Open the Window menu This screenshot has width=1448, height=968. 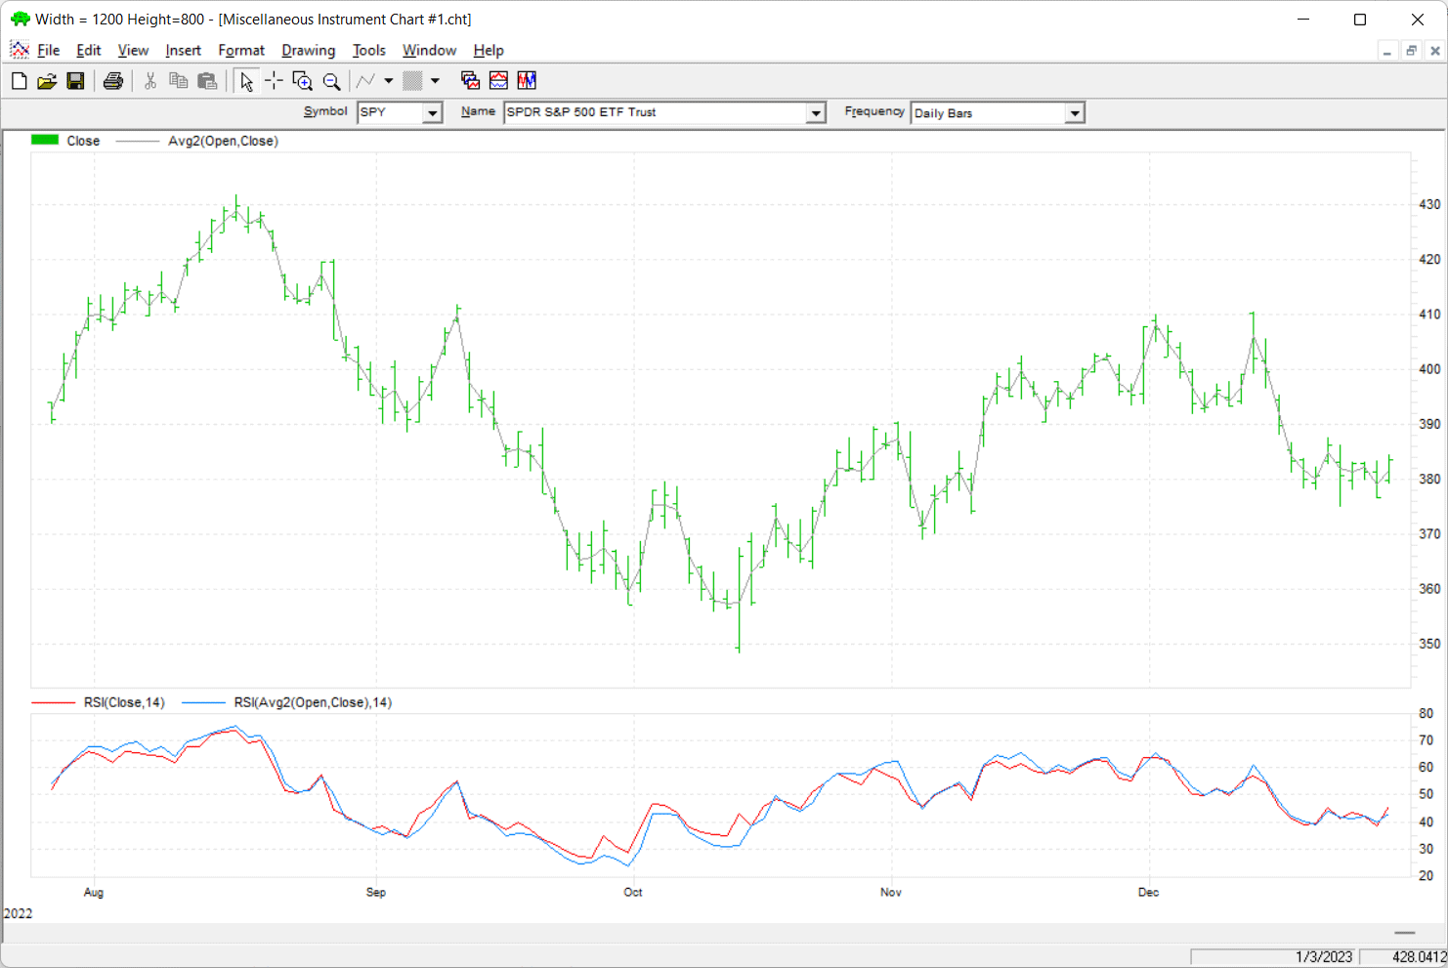click(x=429, y=51)
